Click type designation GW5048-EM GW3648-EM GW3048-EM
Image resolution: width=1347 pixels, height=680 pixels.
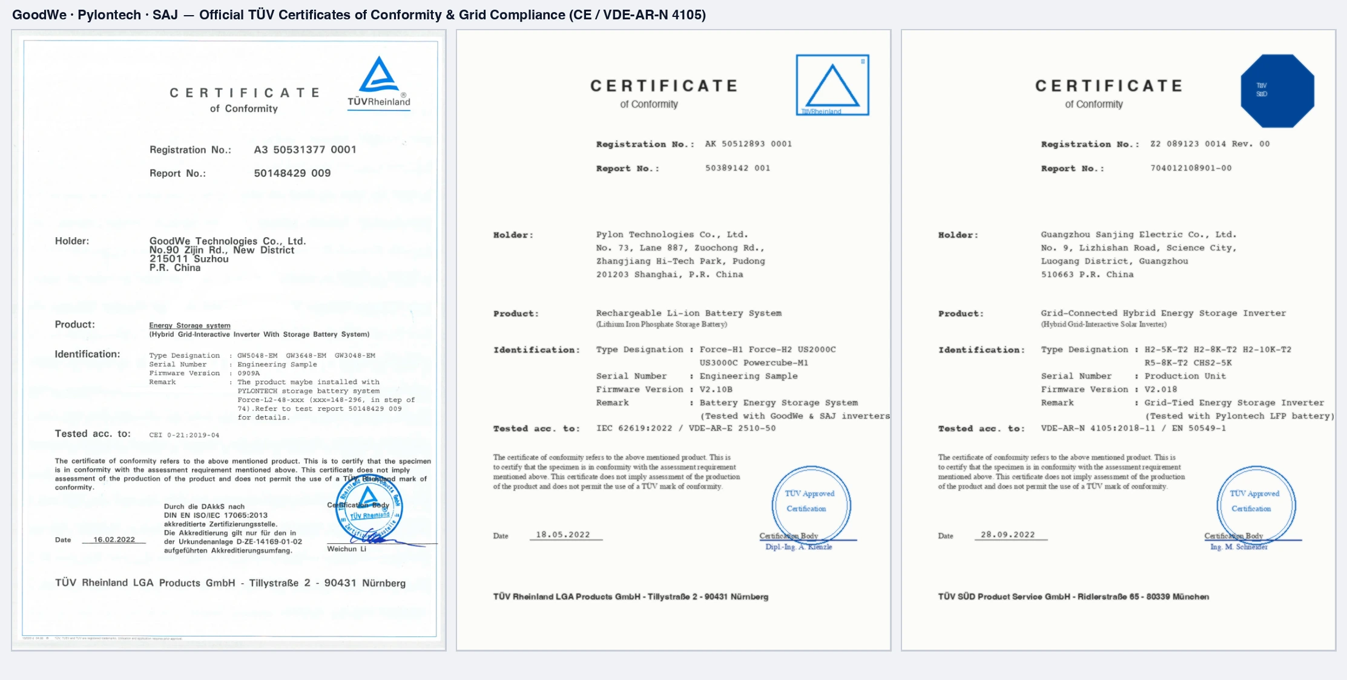[x=306, y=356]
